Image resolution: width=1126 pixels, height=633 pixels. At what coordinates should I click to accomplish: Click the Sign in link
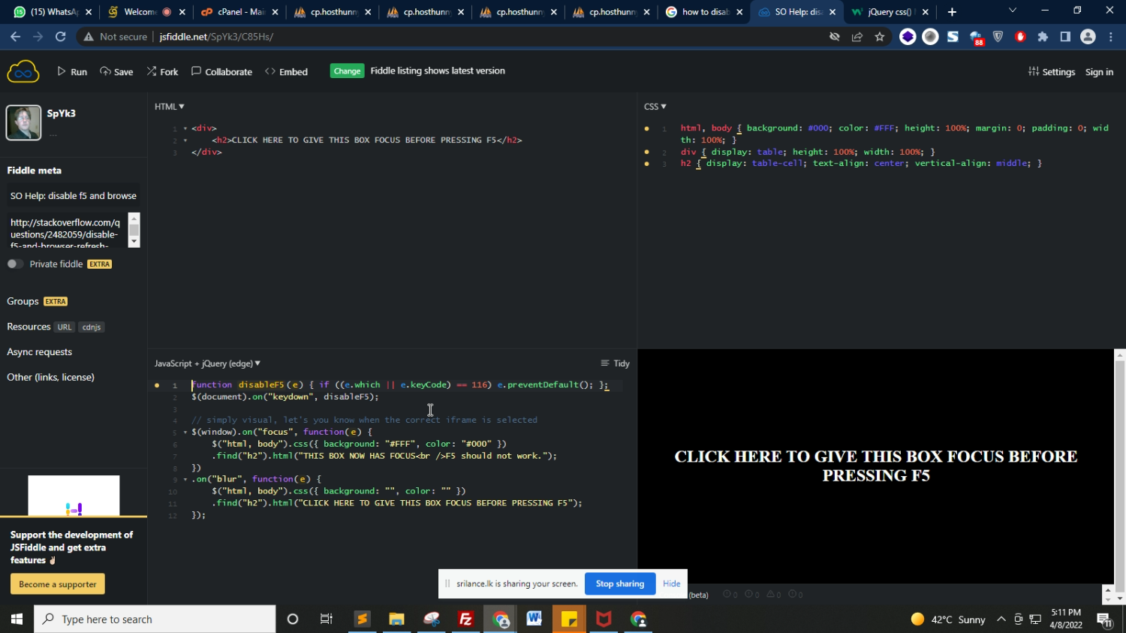[x=1099, y=72]
